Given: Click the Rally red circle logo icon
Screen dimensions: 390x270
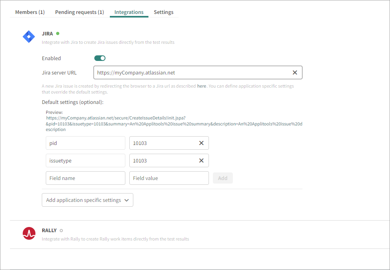Looking at the screenshot, I should (x=29, y=233).
